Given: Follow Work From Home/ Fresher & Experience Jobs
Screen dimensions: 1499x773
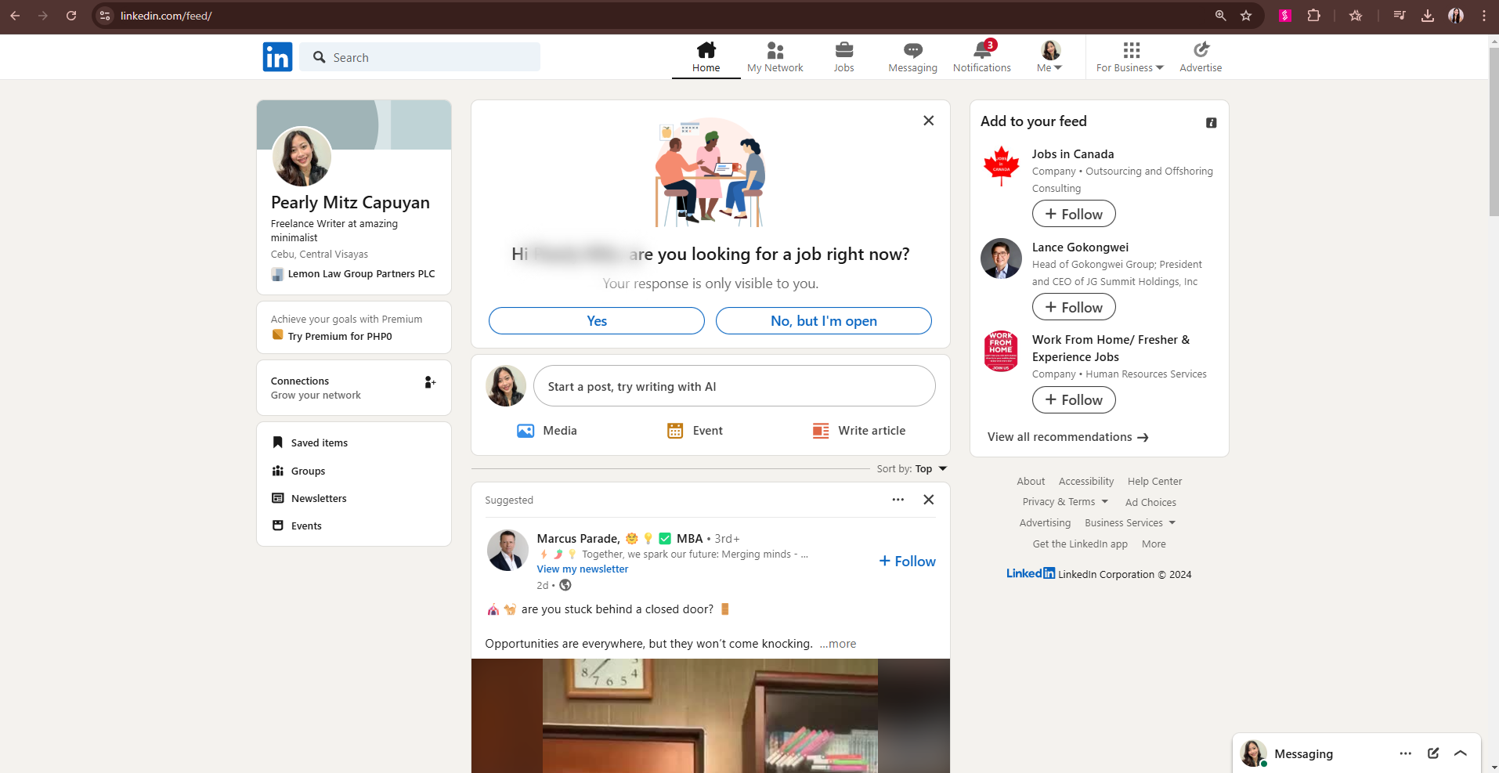Looking at the screenshot, I should (x=1074, y=399).
